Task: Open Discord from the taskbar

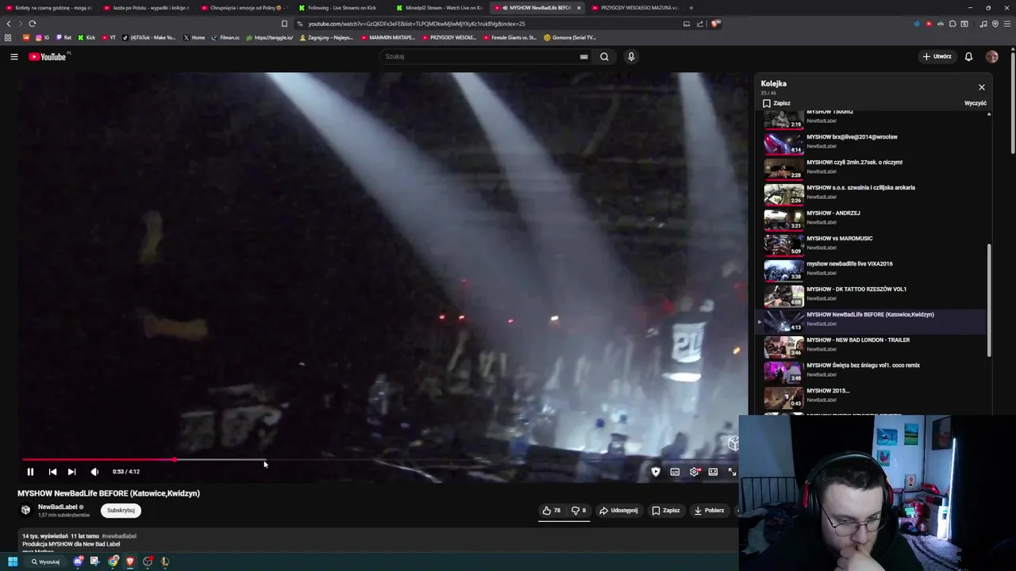Action: click(78, 561)
